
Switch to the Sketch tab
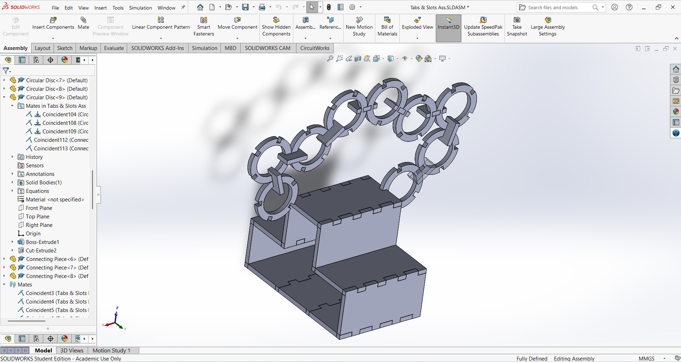point(65,48)
